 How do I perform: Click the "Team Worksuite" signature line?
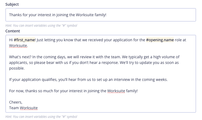coord(23,108)
